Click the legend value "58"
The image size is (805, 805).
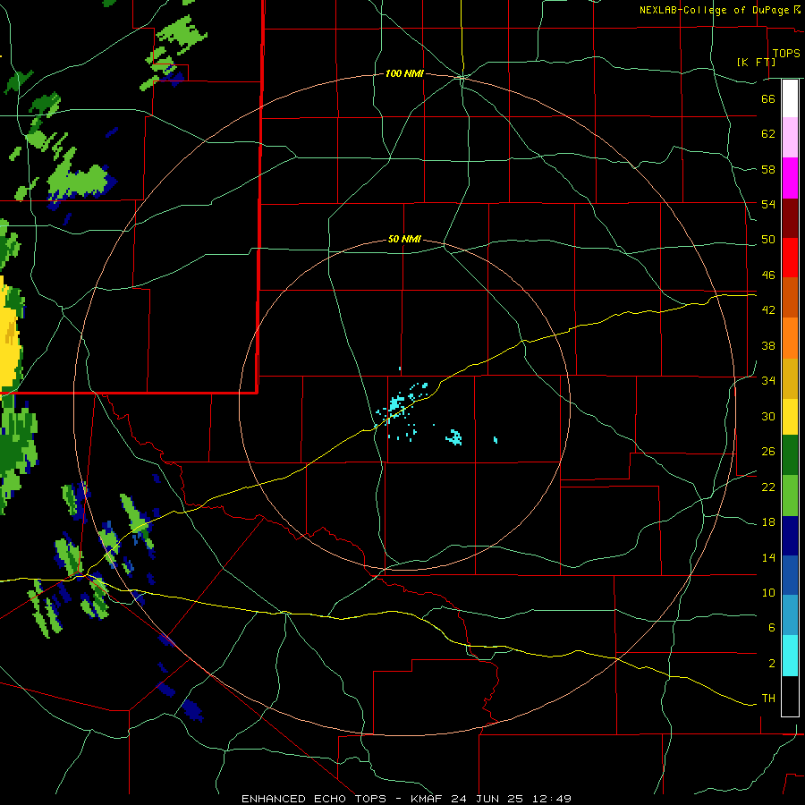pos(768,169)
